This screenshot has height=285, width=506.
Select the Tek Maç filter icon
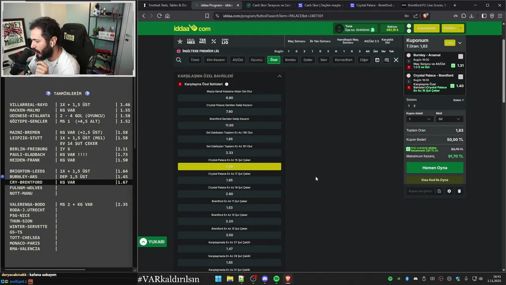(x=202, y=41)
